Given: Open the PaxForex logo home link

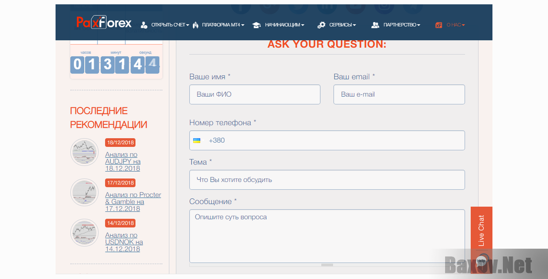Looking at the screenshot, I should point(104,22).
